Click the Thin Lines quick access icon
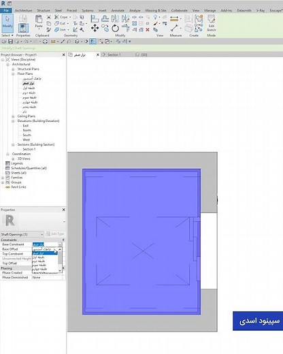283x354 pixels. tap(93, 42)
